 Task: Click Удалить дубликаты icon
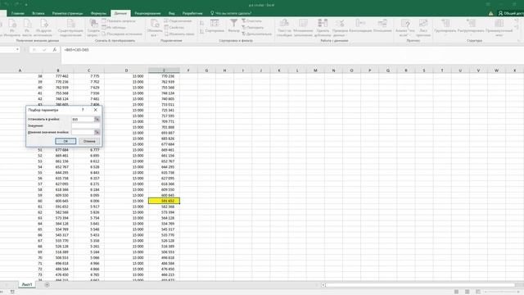click(x=323, y=28)
